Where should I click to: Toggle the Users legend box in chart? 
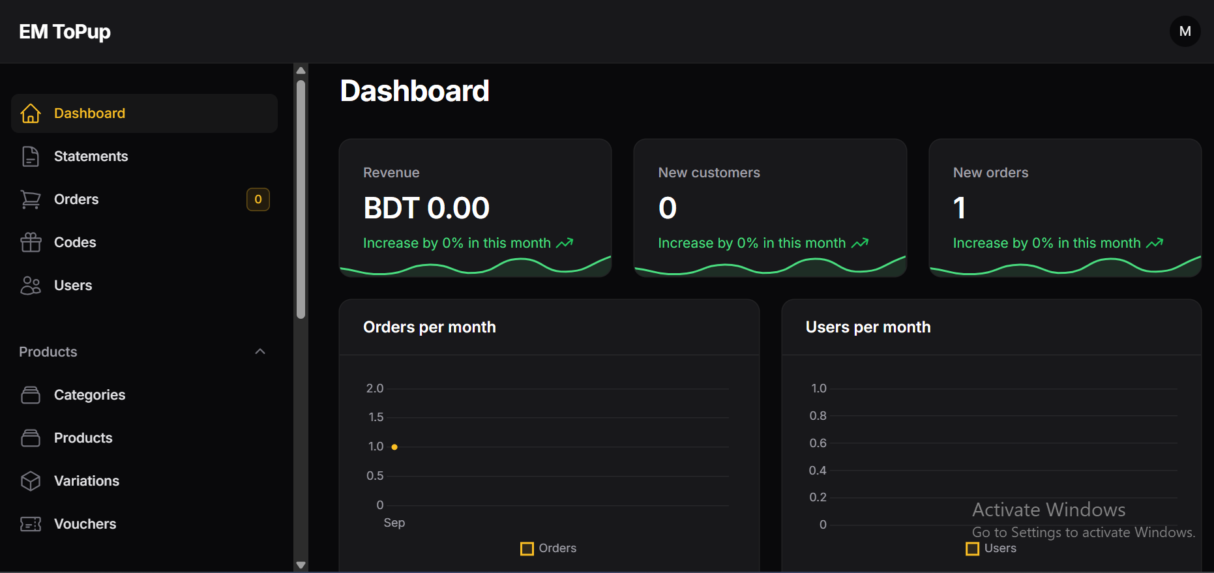[972, 549]
